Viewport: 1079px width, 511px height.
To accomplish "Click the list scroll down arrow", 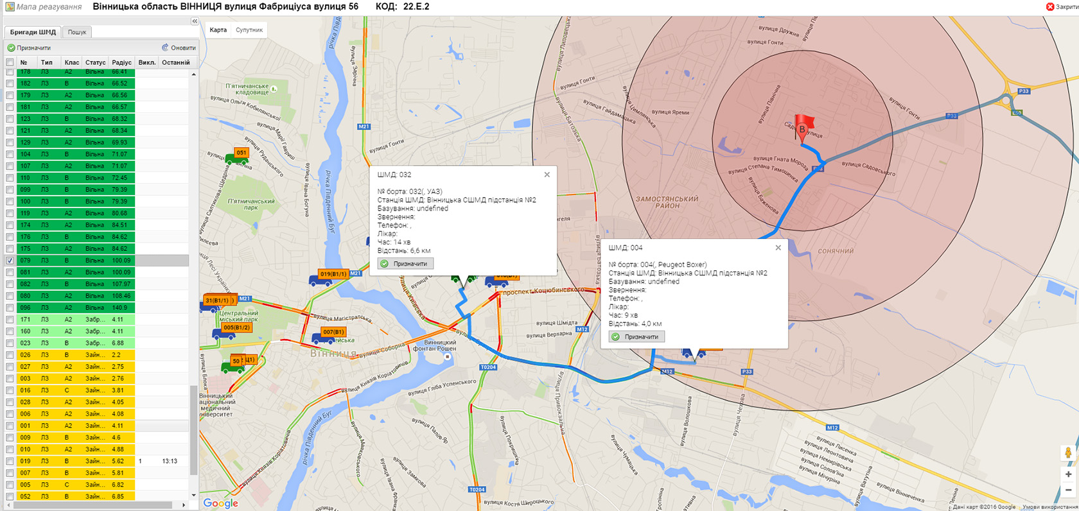I will coord(194,496).
